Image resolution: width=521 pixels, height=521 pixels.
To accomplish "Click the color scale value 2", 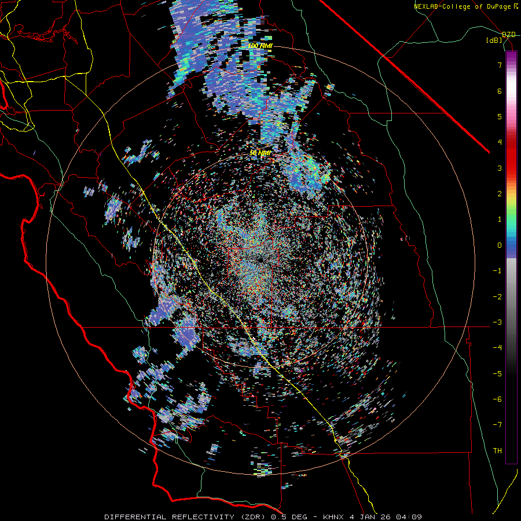I will 500,194.
